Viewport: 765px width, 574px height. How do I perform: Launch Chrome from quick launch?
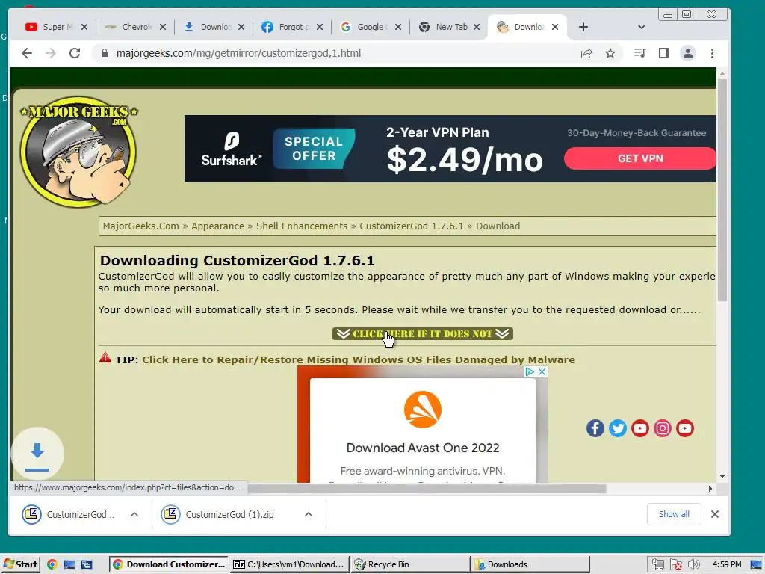[x=52, y=564]
